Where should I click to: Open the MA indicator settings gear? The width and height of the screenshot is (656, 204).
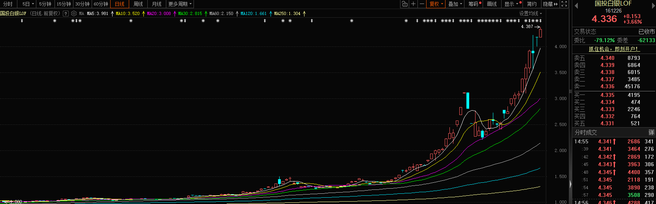[74, 13]
